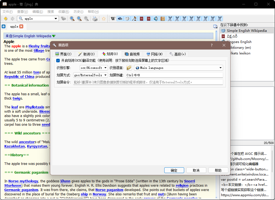Open the 帮助(H) menu

[93, 12]
